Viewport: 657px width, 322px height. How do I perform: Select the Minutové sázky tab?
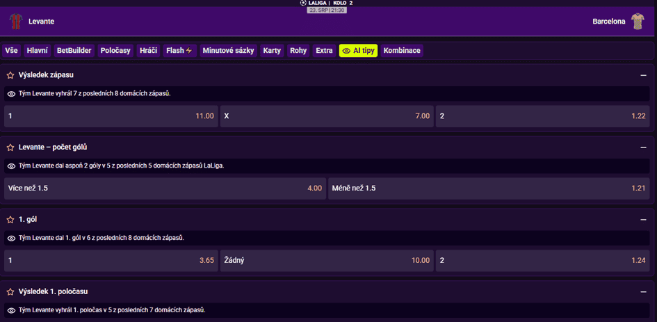[x=228, y=51]
